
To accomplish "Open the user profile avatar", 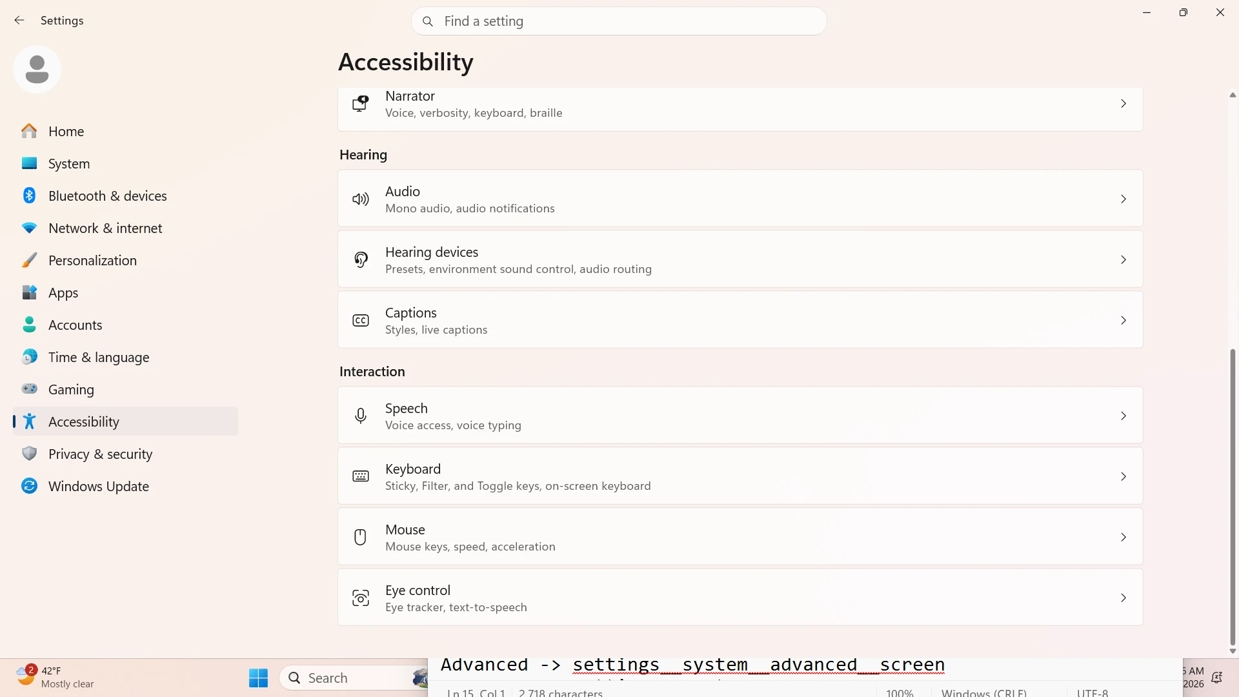I will [x=37, y=69].
